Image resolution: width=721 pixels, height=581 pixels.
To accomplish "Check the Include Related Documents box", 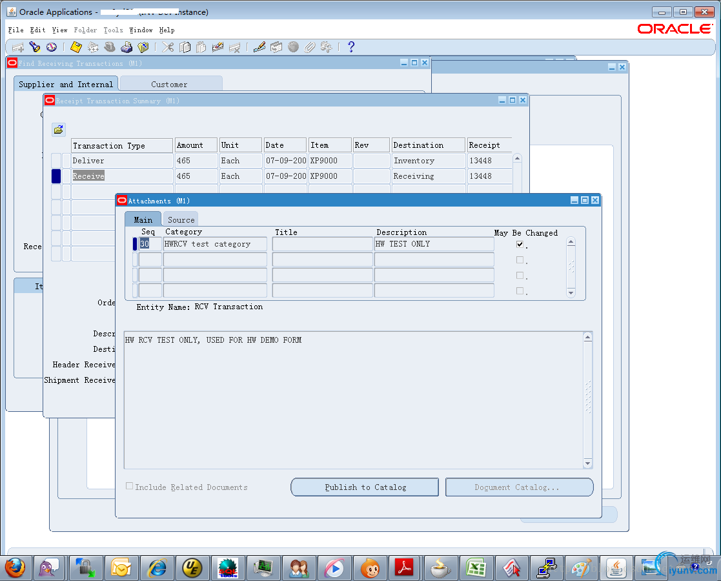I will coord(130,486).
